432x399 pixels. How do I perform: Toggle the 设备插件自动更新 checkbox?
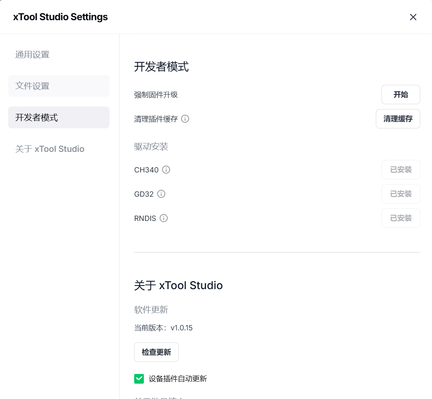(139, 378)
